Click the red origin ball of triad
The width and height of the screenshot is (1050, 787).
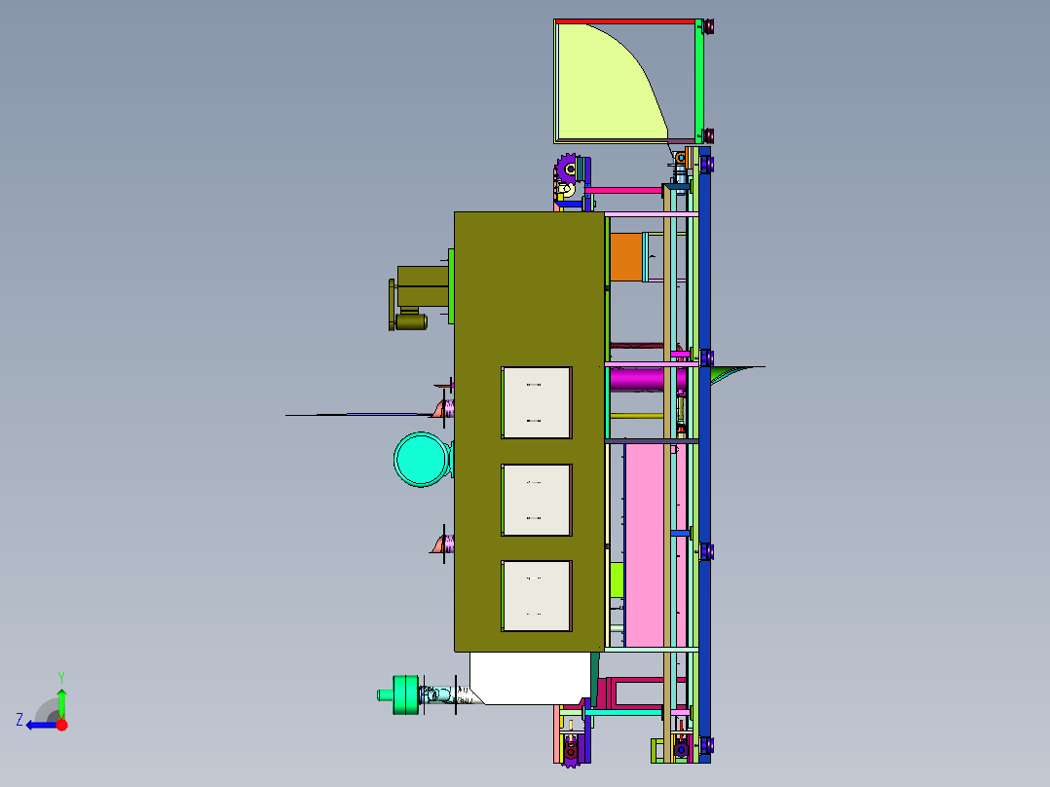62,725
